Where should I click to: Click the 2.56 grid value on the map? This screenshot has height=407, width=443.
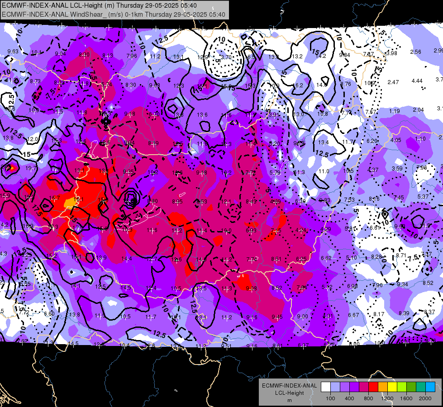pos(415,52)
